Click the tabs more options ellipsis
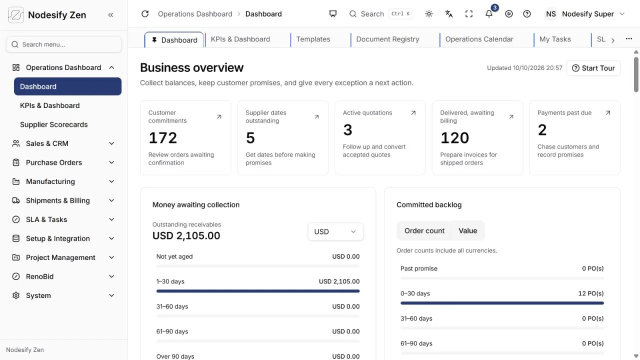The width and height of the screenshot is (640, 360). pyautogui.click(x=629, y=39)
